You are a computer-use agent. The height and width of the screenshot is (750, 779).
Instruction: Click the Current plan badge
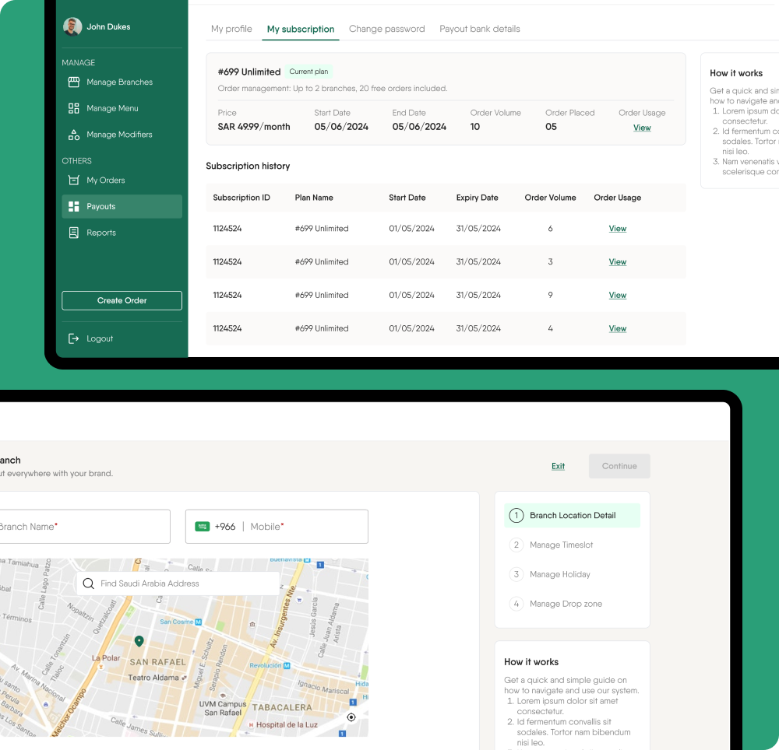coord(308,72)
